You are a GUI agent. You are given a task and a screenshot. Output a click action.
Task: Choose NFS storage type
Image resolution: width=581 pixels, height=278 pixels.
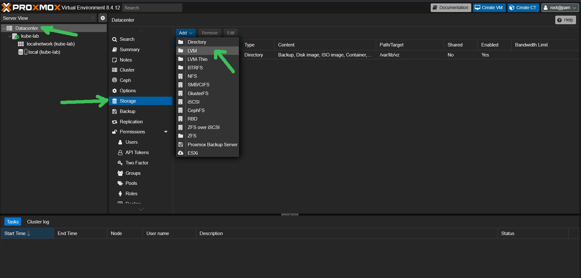coord(192,76)
